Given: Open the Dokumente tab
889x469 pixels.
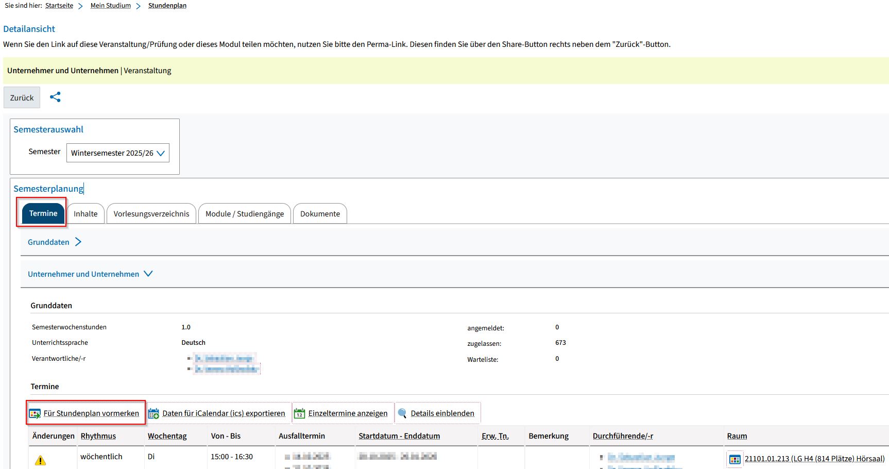Looking at the screenshot, I should click(x=320, y=214).
